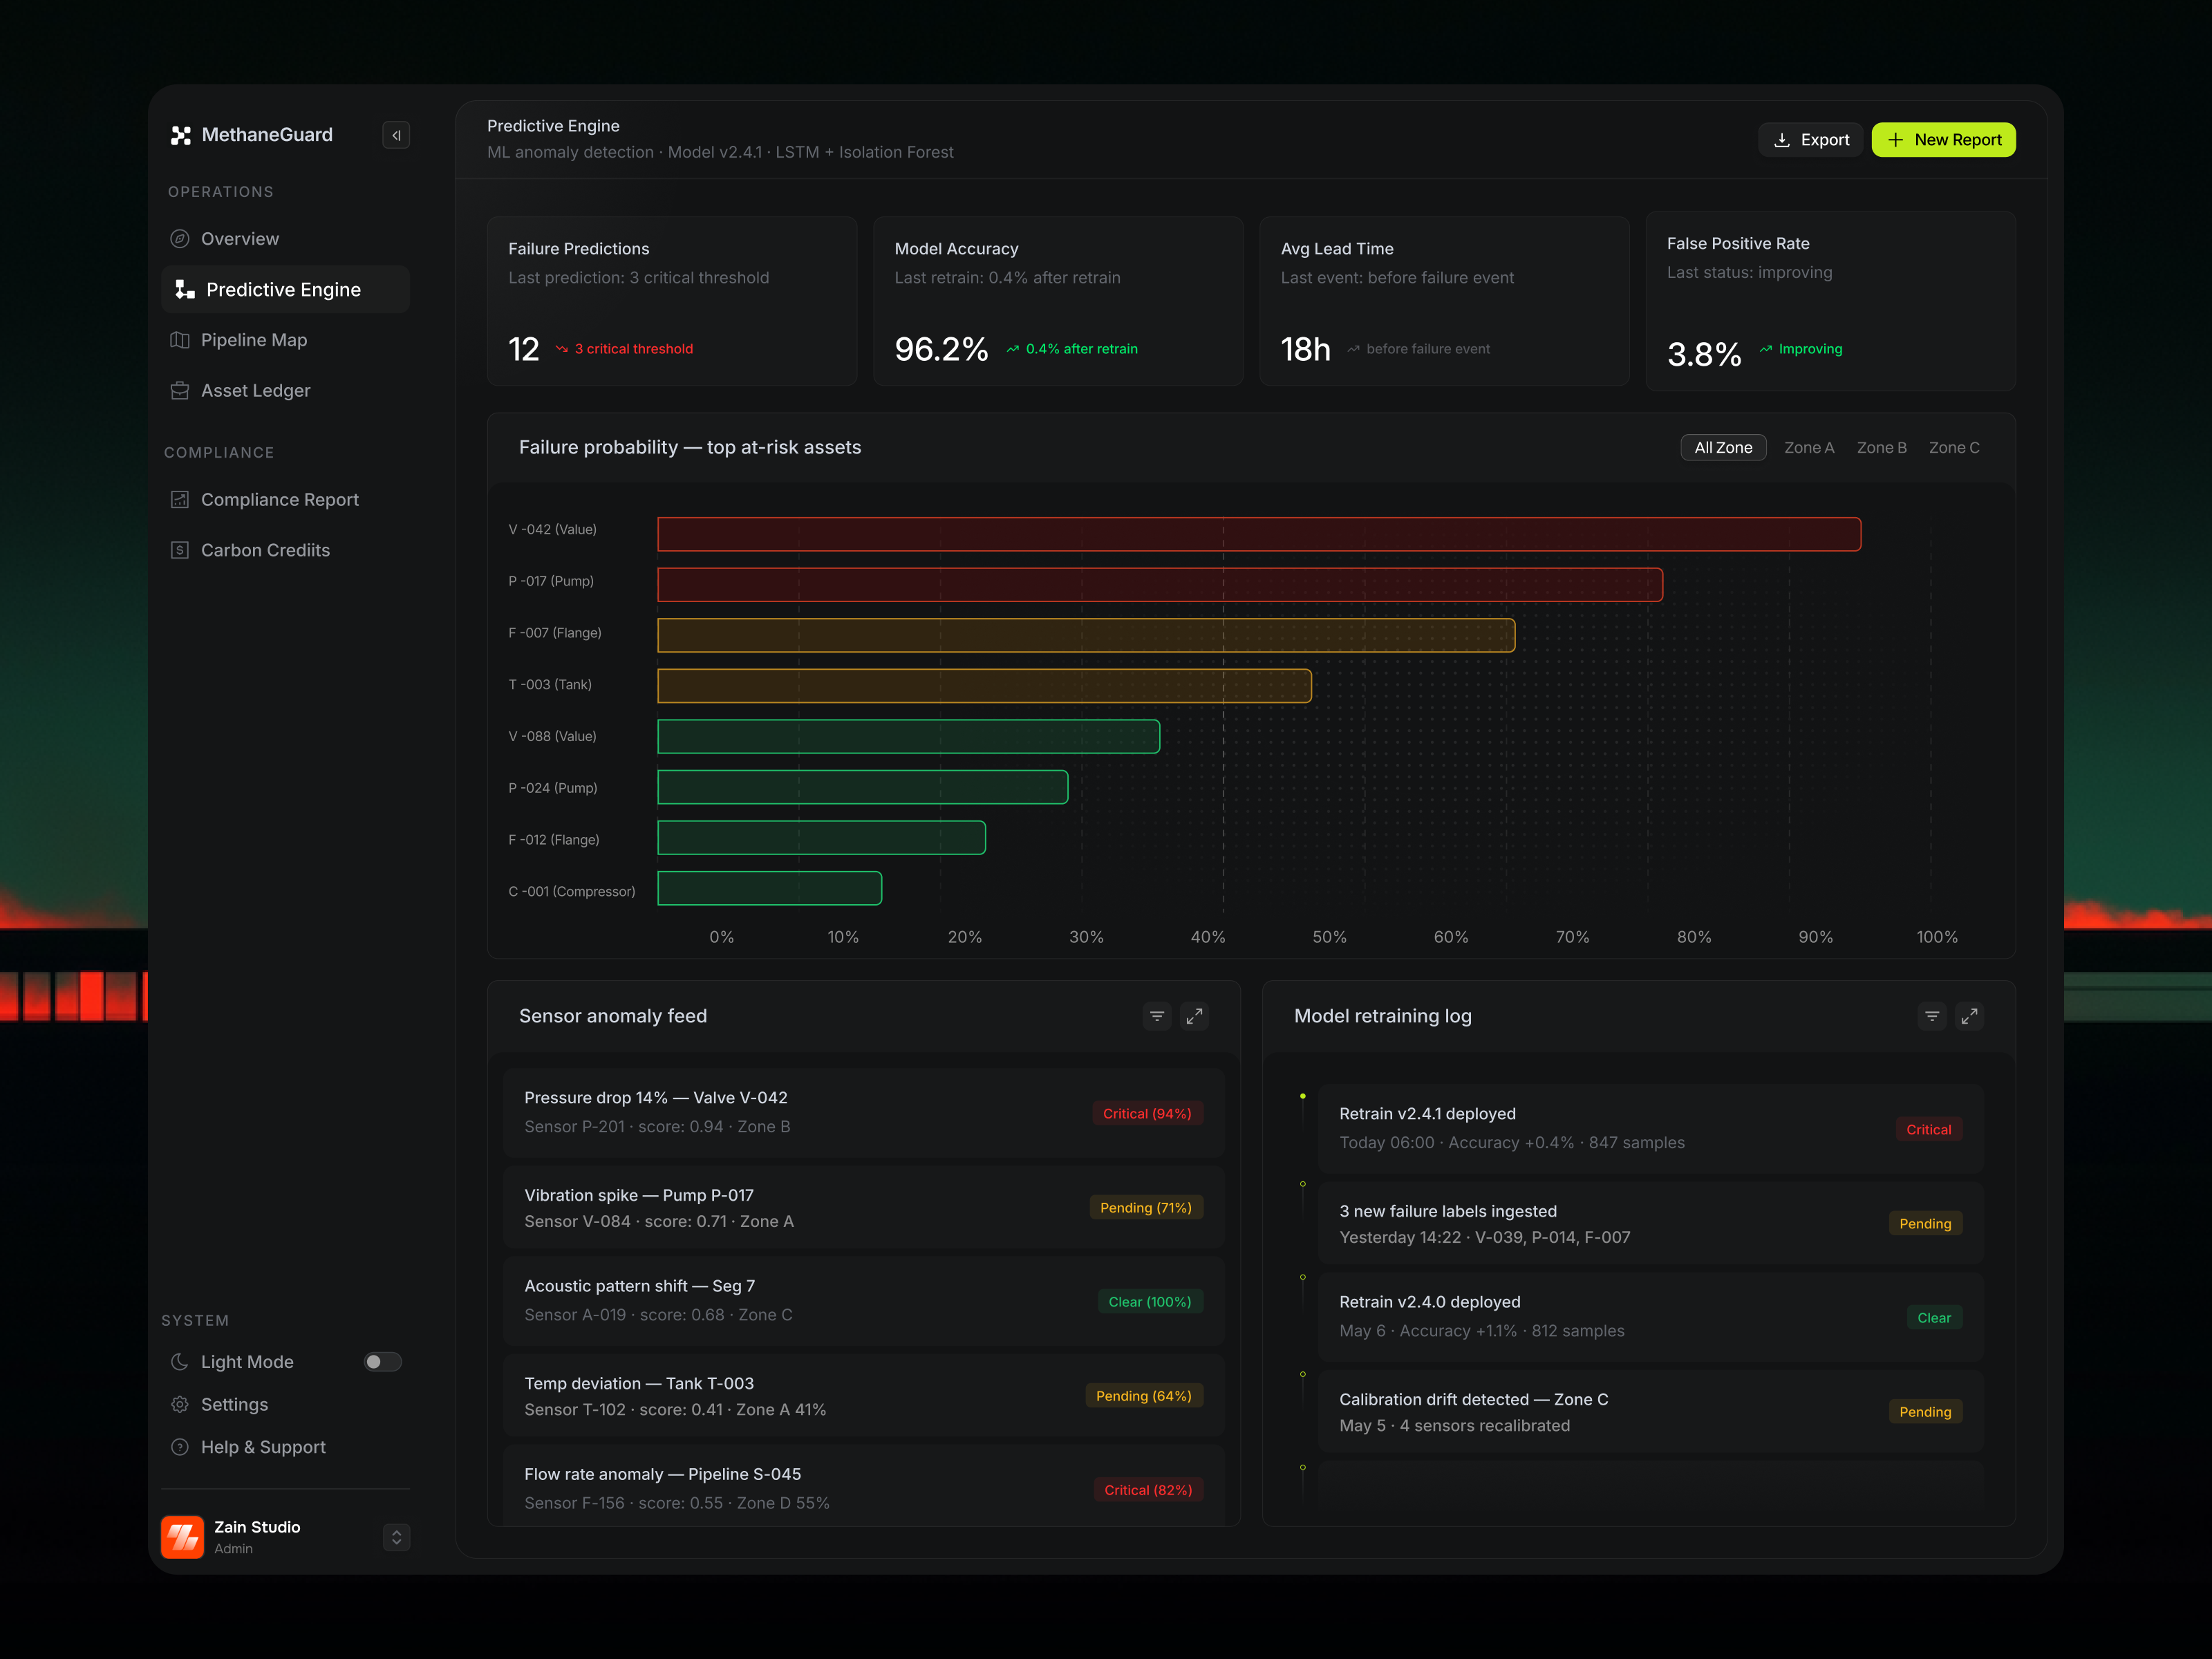Click the Pipeline Map icon

(180, 340)
